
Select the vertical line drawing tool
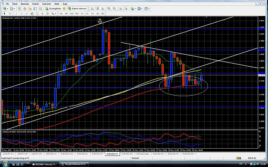pyautogui.click(x=16, y=13)
